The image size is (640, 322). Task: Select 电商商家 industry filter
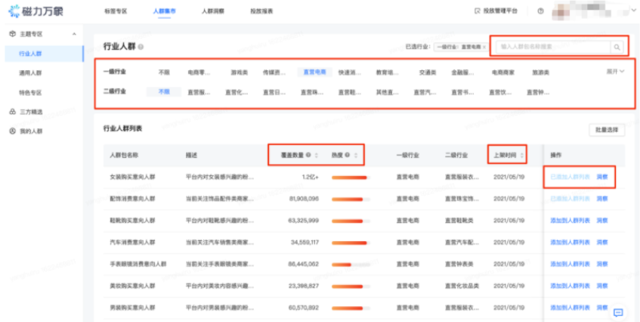503,73
